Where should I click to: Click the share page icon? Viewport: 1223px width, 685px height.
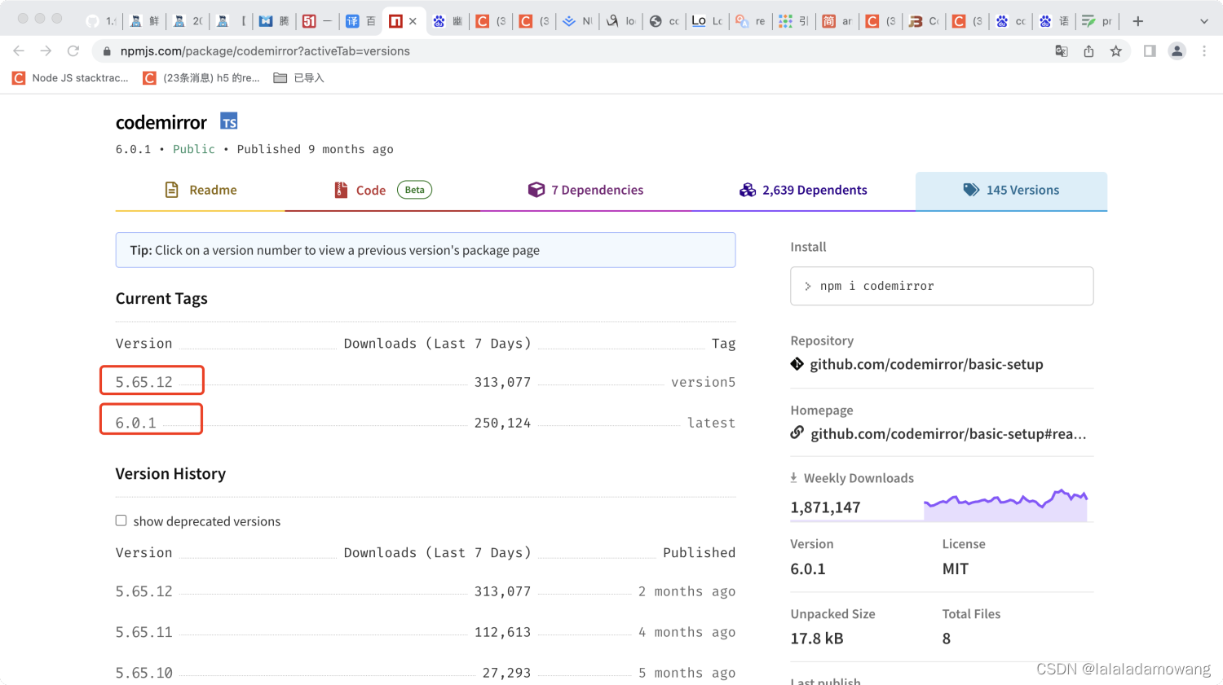click(x=1088, y=51)
